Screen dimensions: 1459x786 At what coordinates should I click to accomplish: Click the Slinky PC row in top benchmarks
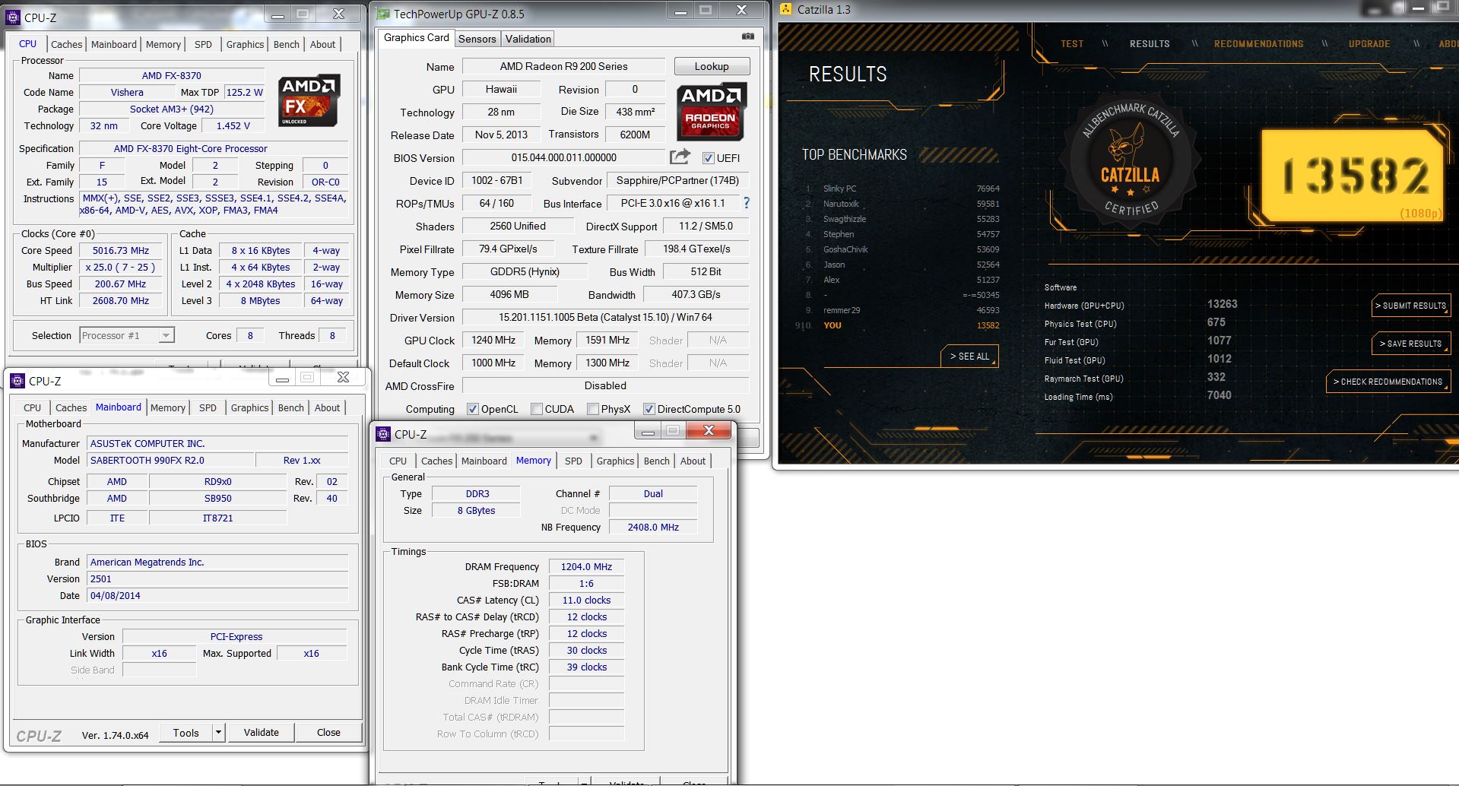pos(902,189)
